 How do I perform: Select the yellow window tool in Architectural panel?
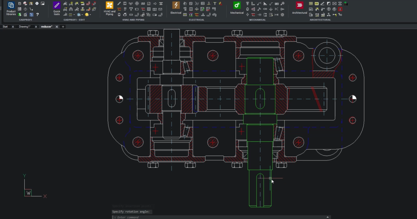click(316, 3)
